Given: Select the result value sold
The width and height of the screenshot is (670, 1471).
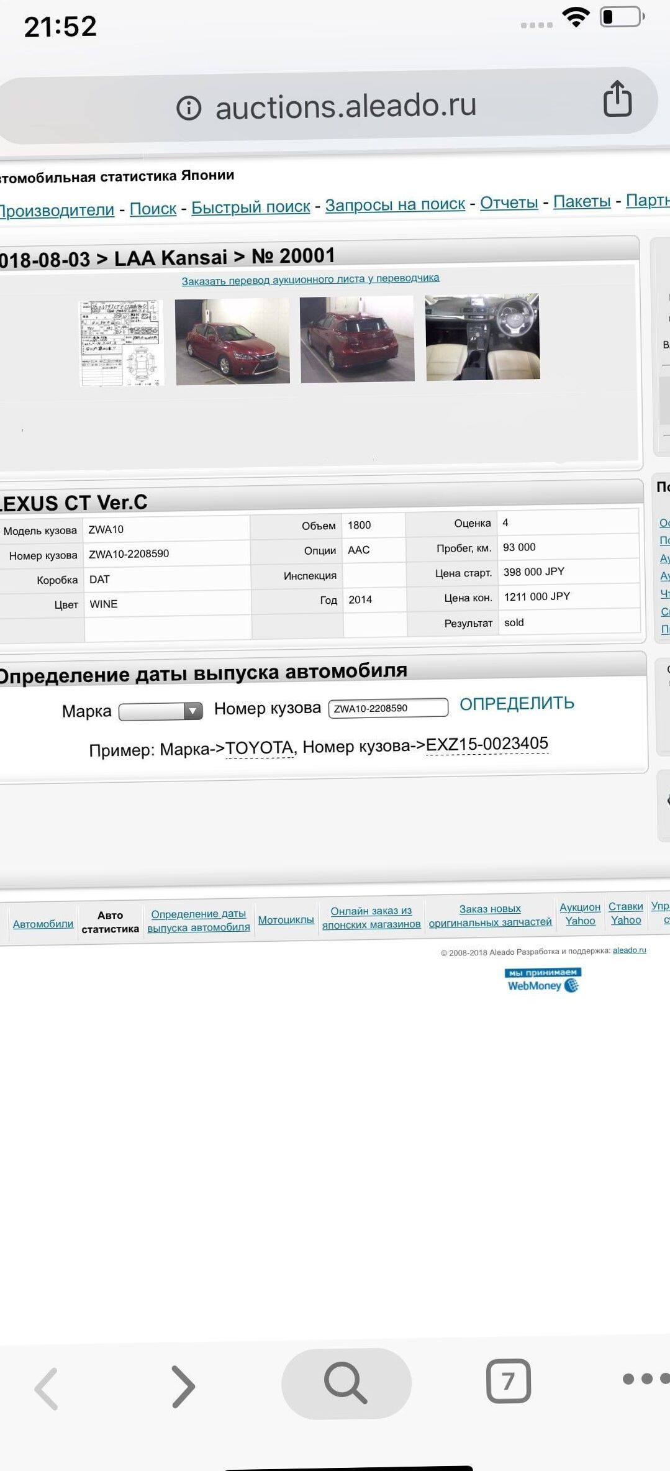Looking at the screenshot, I should click(x=514, y=622).
